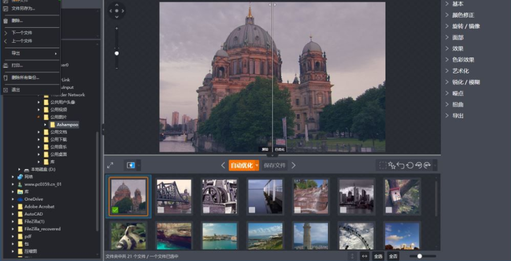This screenshot has height=261, width=511.
Task: Click the 全选 button in status bar
Action: pos(378,256)
